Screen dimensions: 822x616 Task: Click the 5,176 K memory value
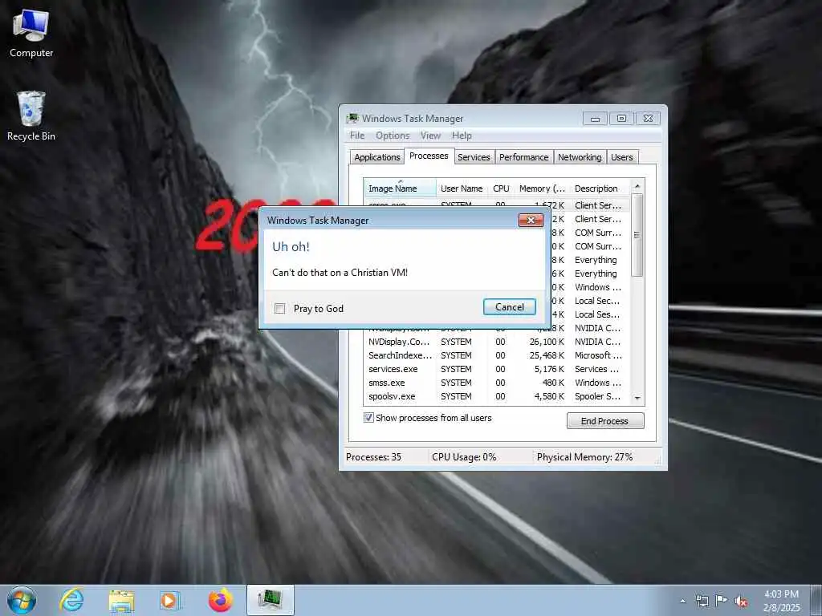pos(549,369)
